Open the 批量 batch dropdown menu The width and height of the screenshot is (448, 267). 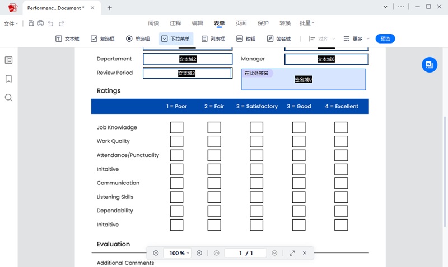307,23
